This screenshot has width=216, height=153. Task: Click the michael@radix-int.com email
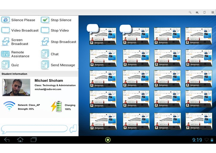(48, 89)
